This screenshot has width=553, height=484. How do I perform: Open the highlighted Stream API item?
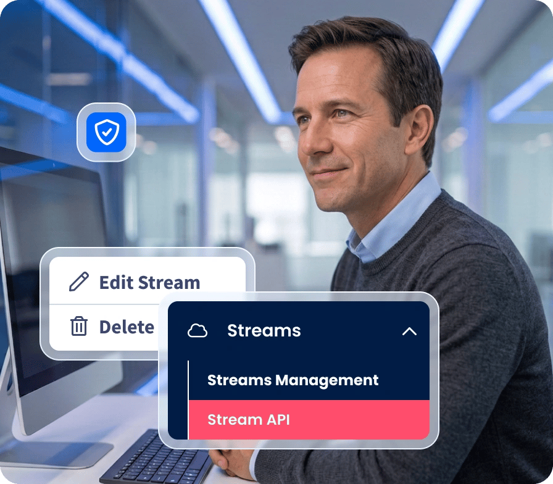click(x=309, y=420)
